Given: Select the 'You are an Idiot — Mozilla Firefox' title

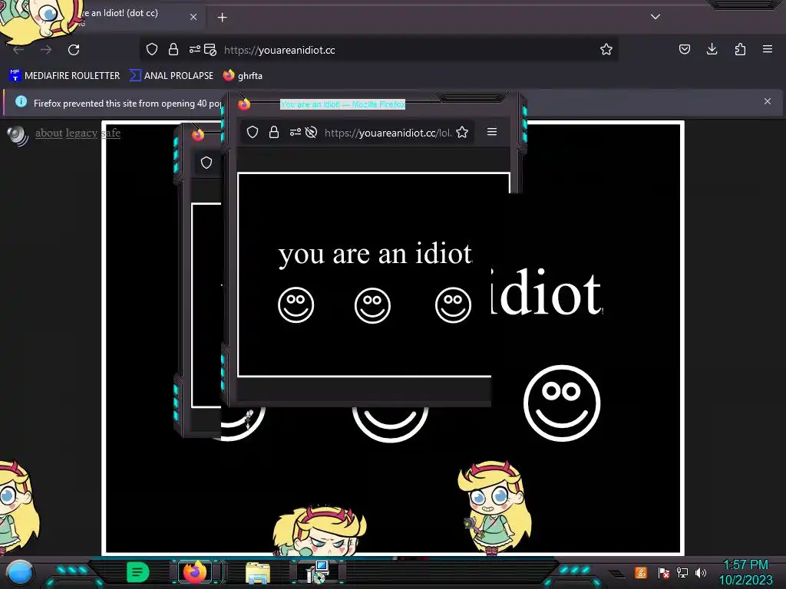Looking at the screenshot, I should (343, 104).
